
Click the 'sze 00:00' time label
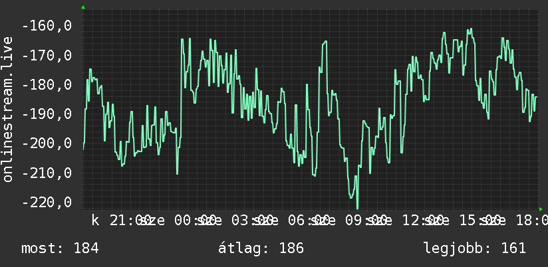tap(178, 221)
